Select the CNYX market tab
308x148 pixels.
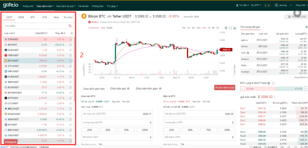tap(21, 17)
